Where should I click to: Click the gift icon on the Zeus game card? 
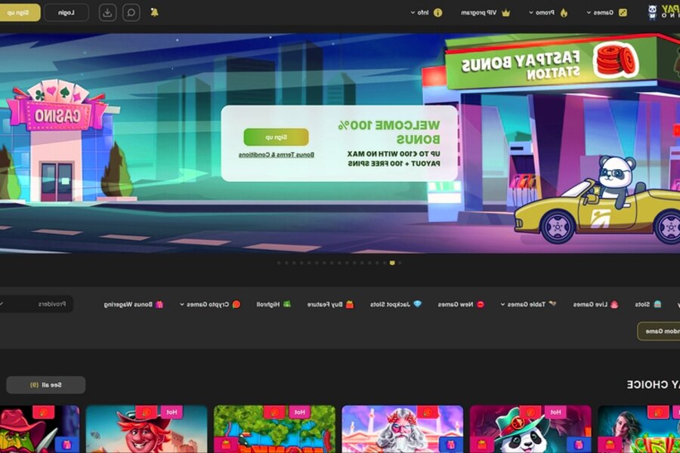pos(451,445)
